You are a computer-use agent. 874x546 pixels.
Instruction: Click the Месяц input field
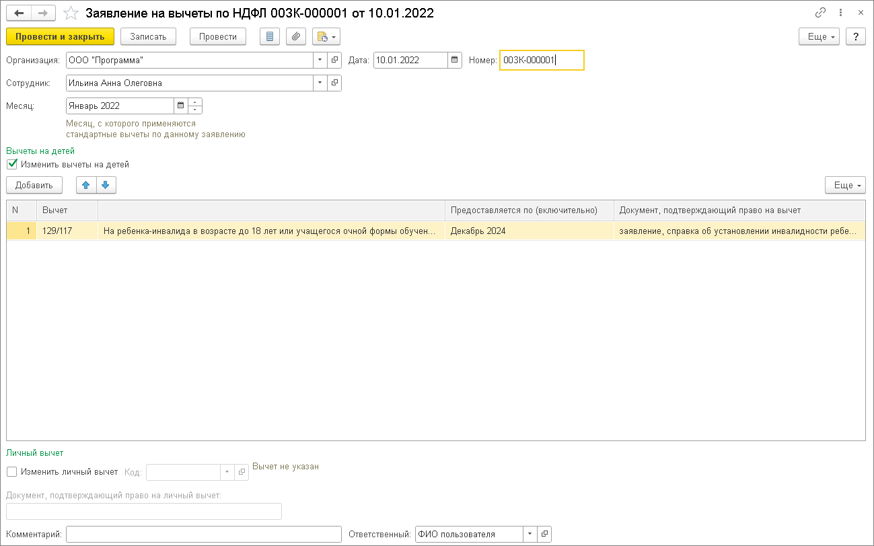[120, 106]
